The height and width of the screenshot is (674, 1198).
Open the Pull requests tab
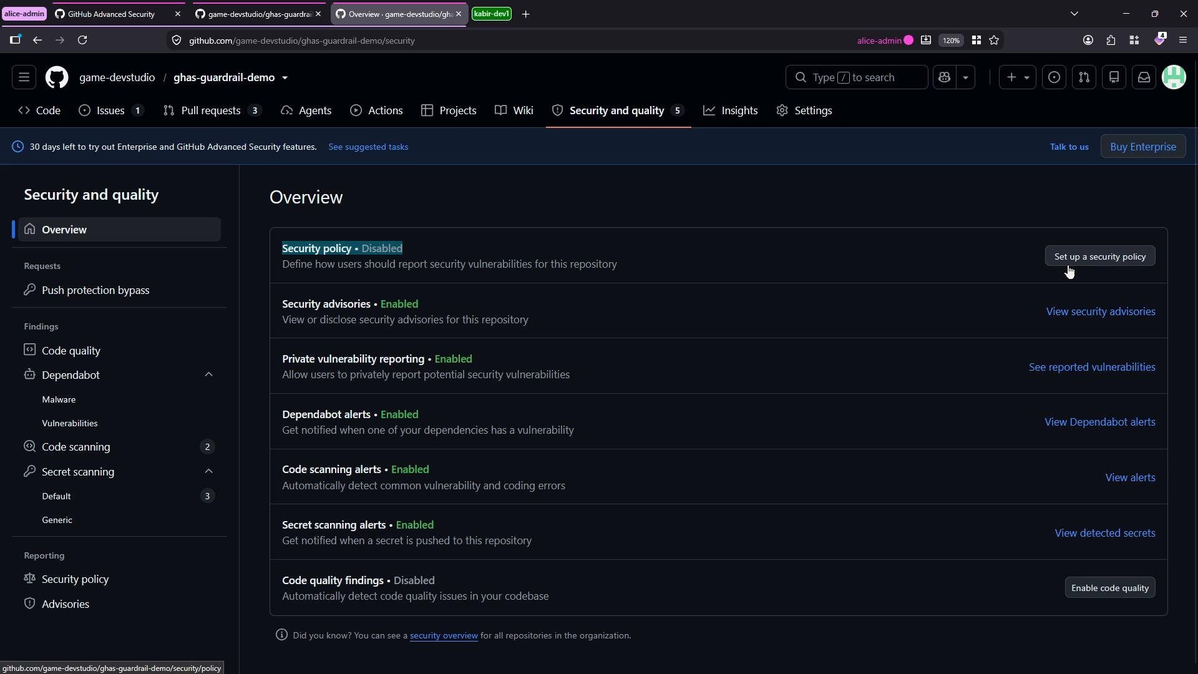pos(212,110)
